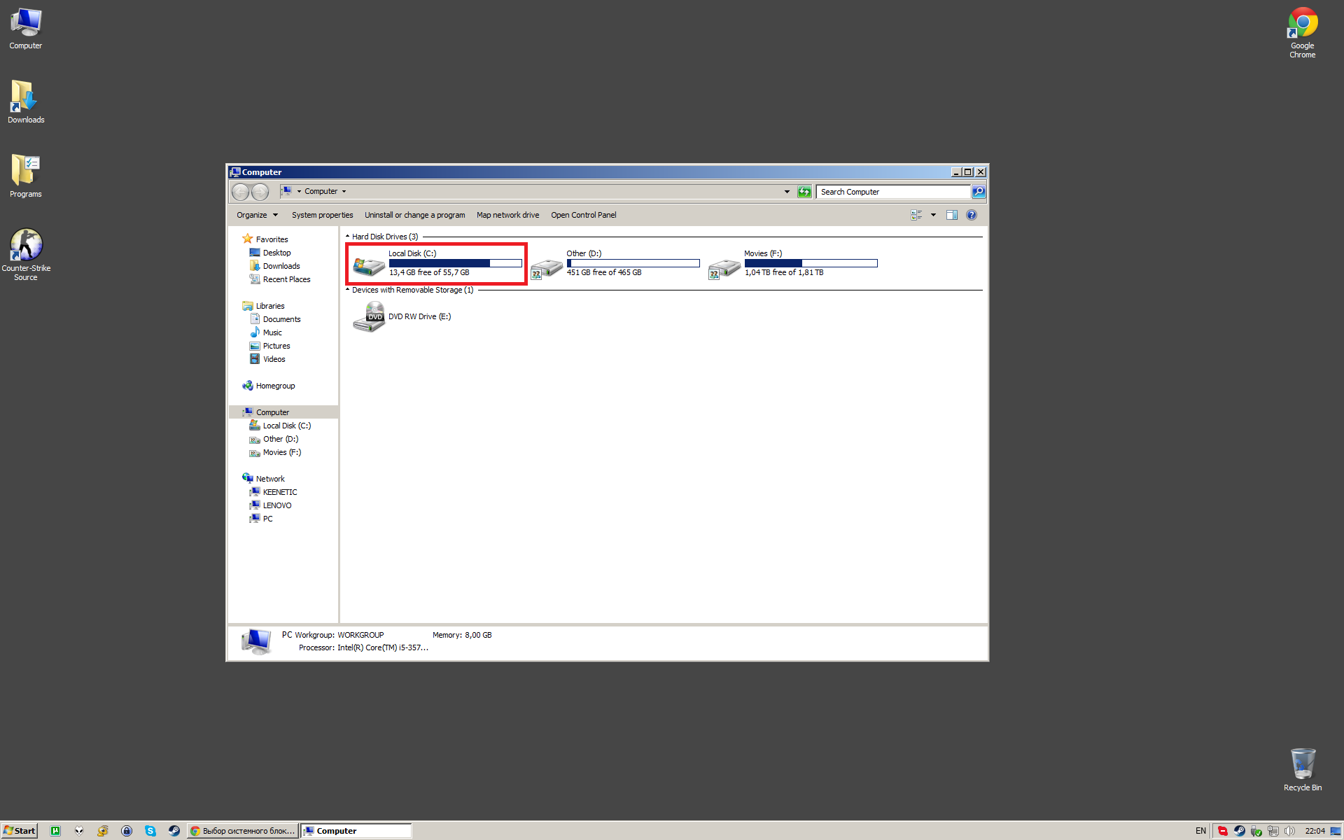Collapse Devices with Removable Storage group

[x=348, y=290]
